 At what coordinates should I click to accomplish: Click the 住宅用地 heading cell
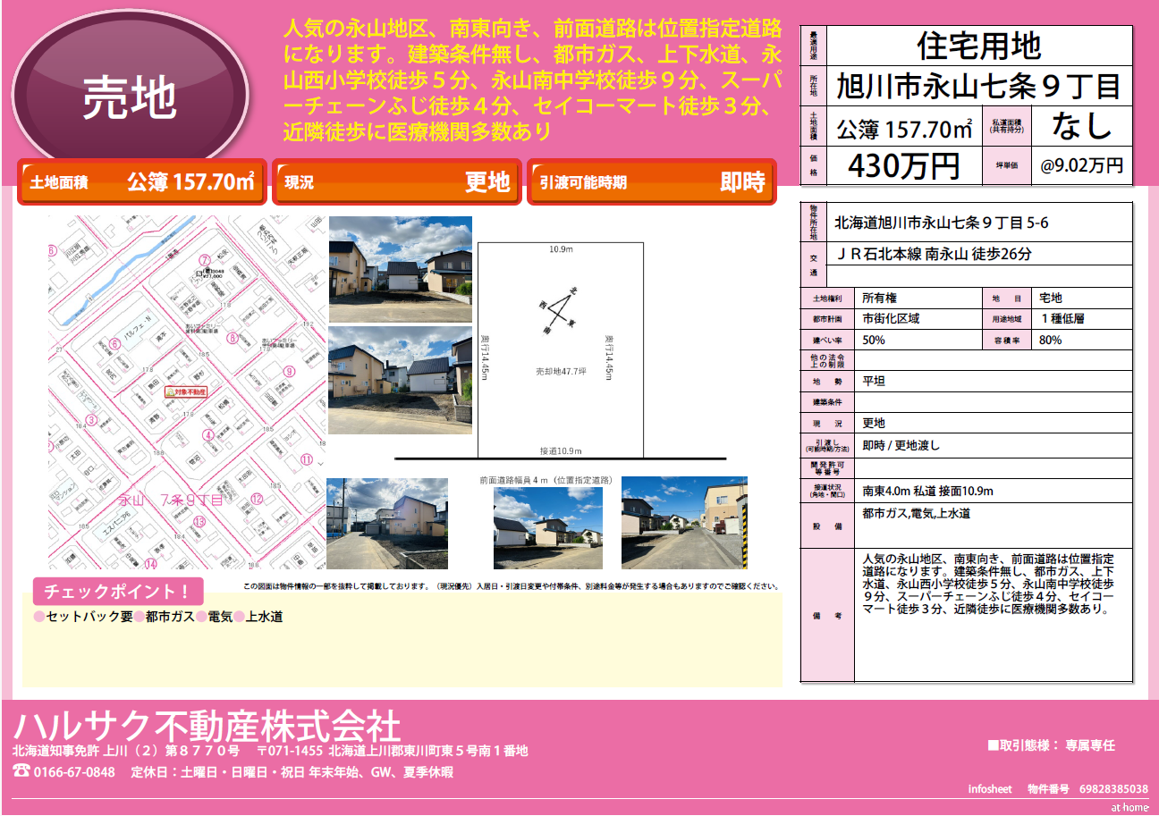[x=978, y=45]
